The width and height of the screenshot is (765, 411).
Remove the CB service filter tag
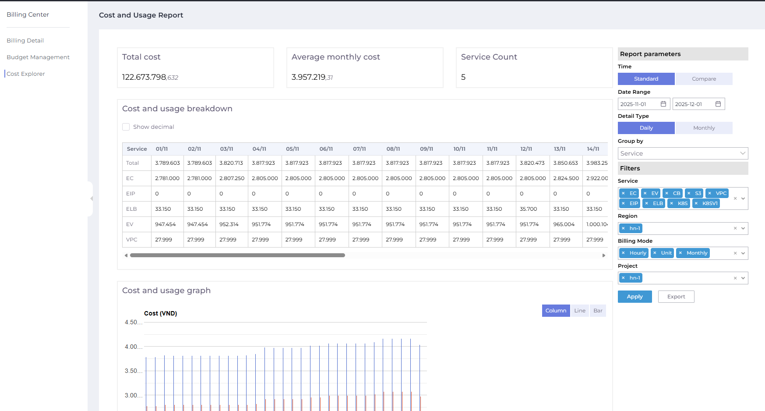point(666,193)
